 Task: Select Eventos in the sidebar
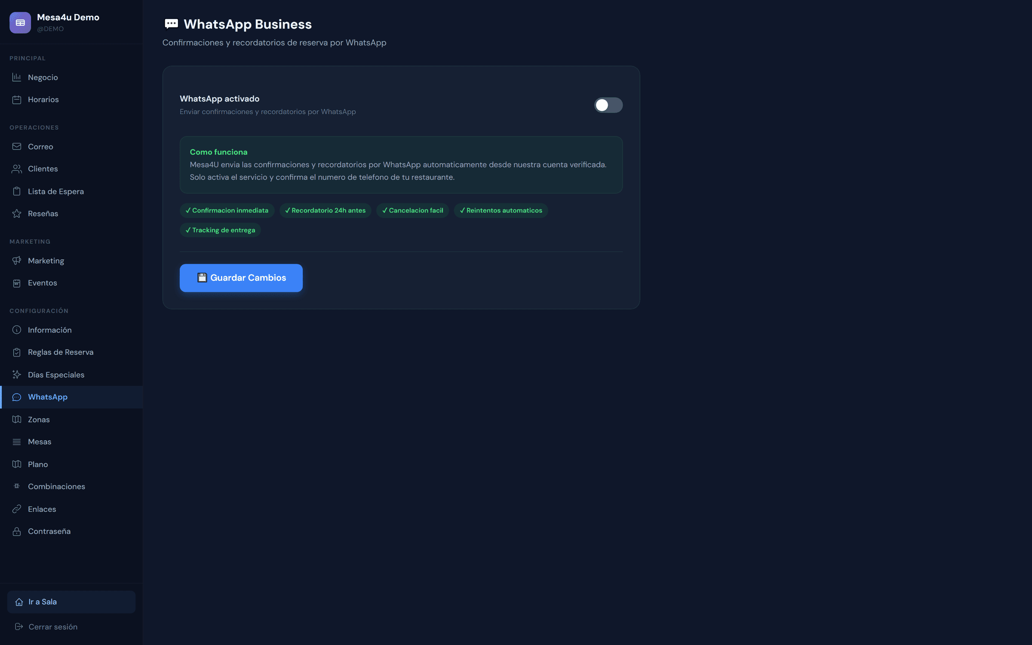[71, 283]
